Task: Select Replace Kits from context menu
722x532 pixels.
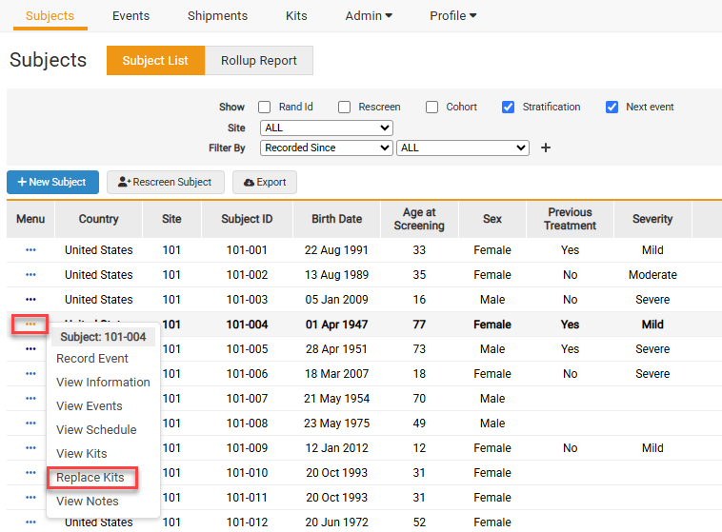Action: pos(90,478)
